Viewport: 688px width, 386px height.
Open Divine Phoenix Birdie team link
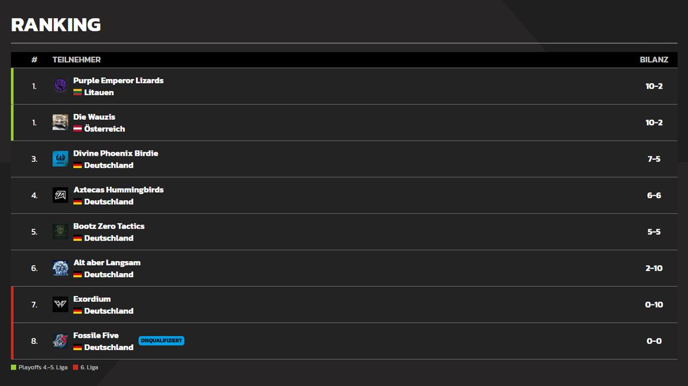(x=116, y=153)
